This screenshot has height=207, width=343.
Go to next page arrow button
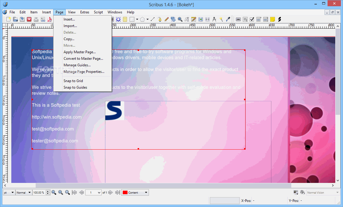tap(111, 192)
